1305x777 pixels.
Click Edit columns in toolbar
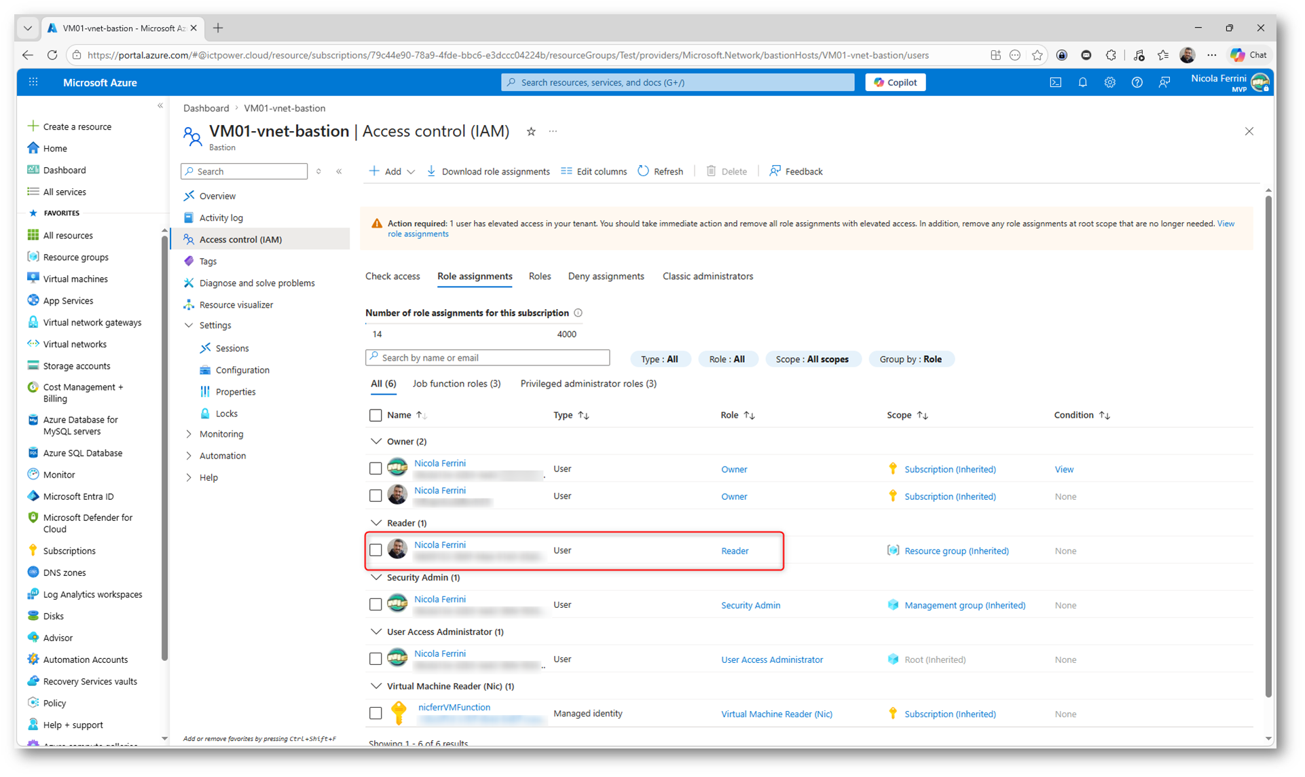[x=593, y=171]
